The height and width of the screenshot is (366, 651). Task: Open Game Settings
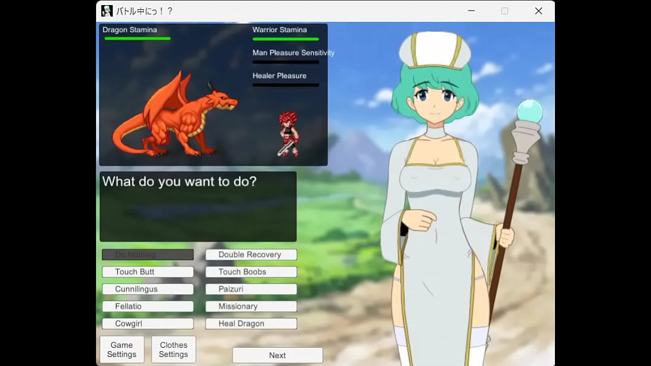122,350
